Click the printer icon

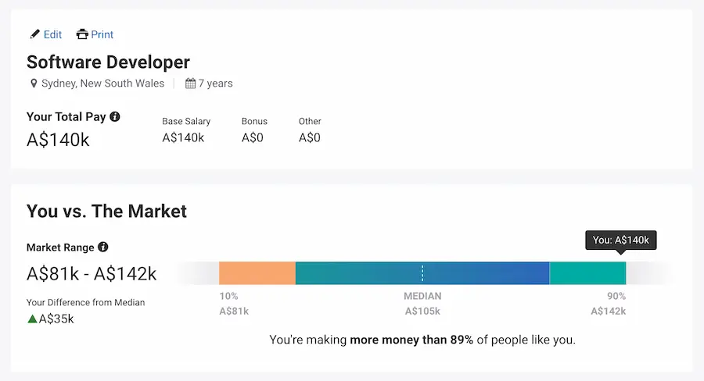pos(82,34)
